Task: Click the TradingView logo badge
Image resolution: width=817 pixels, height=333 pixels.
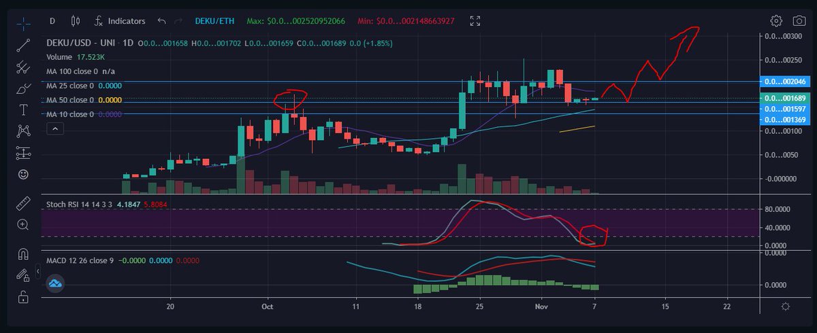Action: pyautogui.click(x=55, y=284)
